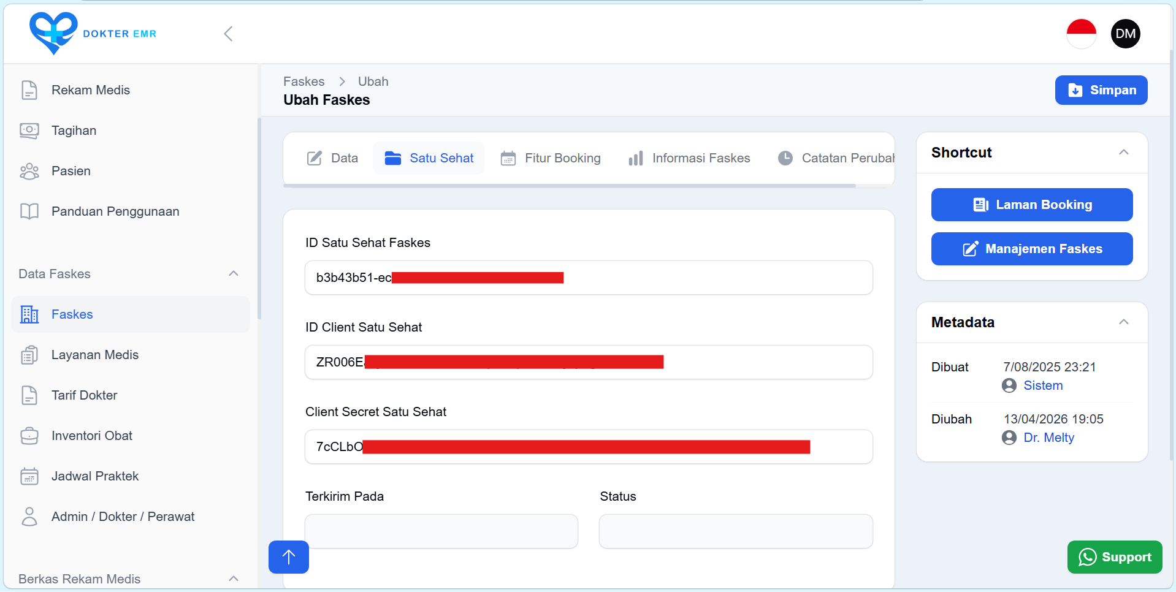1176x592 pixels.
Task: Open the Informasi Faskes tab
Action: (x=689, y=158)
